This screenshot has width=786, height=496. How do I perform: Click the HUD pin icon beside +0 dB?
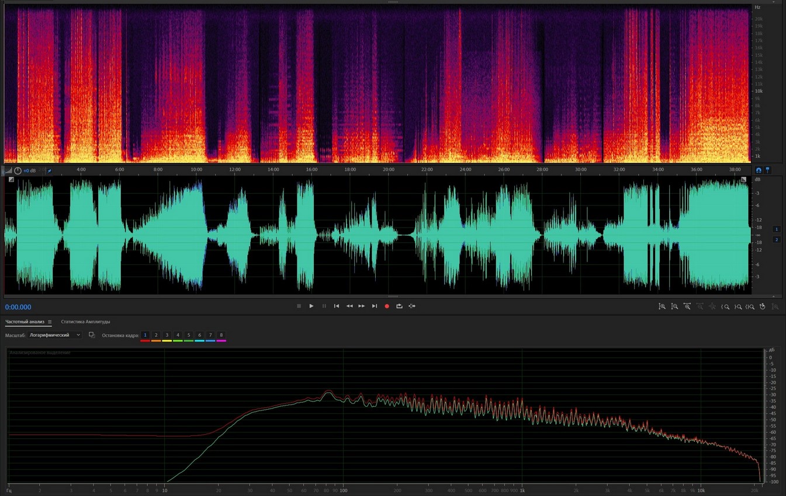[49, 171]
